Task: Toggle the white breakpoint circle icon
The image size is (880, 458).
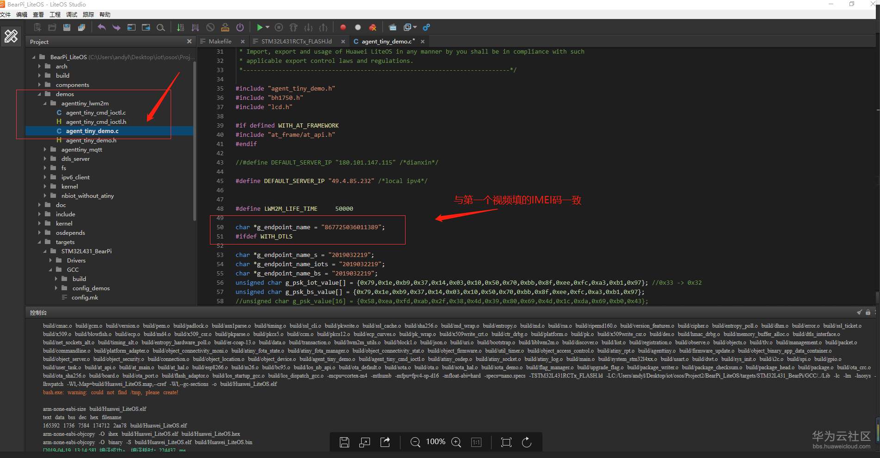Action: [x=357, y=27]
